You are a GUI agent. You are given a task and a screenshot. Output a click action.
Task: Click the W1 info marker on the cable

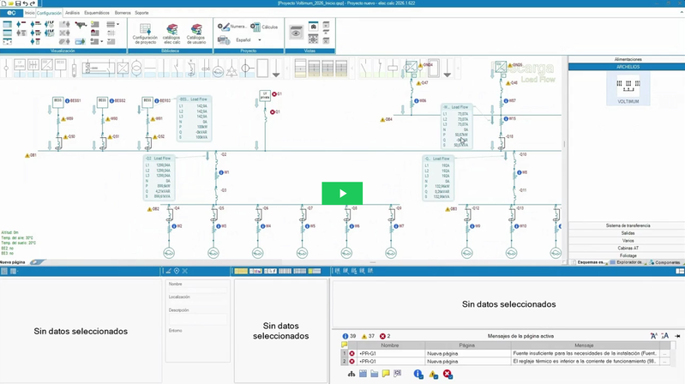pos(221,172)
